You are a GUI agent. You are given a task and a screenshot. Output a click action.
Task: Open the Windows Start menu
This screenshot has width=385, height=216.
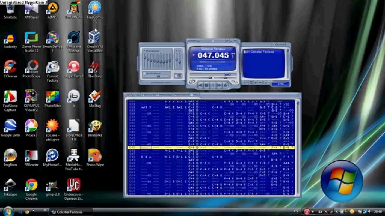click(8, 211)
